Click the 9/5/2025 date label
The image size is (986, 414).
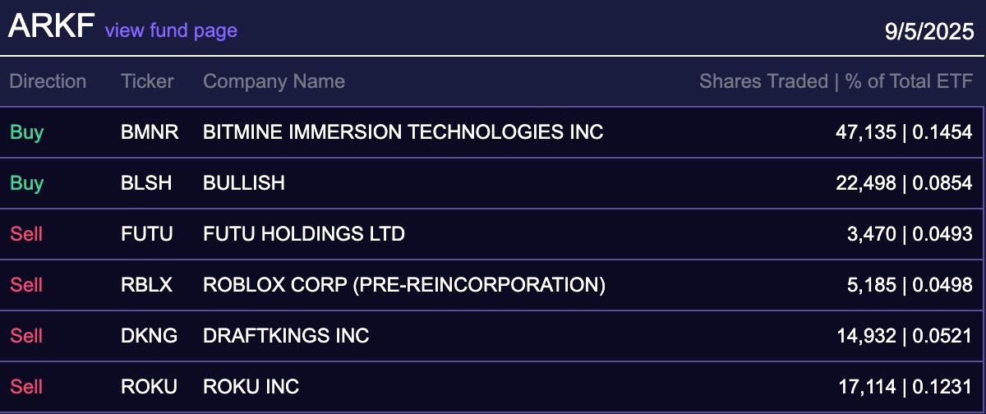coord(928,32)
